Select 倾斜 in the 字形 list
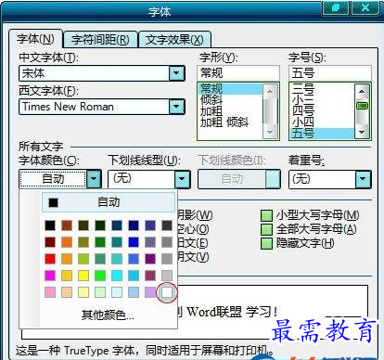This screenshot has height=360, width=384. point(230,100)
